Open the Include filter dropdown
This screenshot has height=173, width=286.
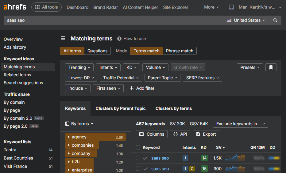pos(78,88)
